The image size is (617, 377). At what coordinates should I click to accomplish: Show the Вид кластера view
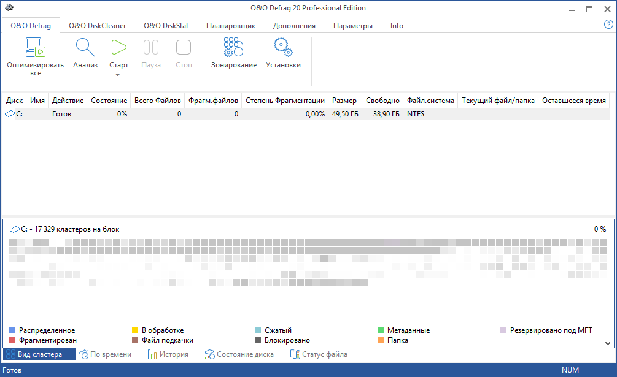[x=39, y=354]
